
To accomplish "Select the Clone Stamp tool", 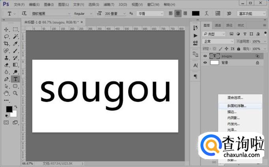I will [6, 58].
